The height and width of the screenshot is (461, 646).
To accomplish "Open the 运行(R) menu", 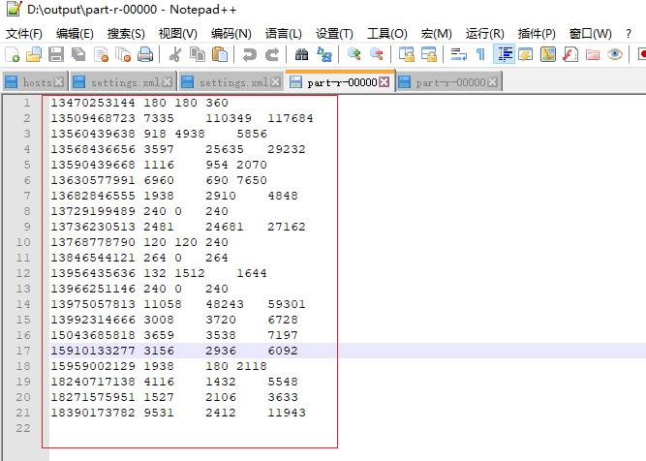I will pos(485,33).
